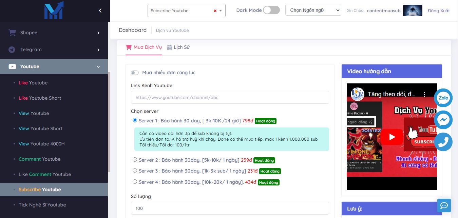Click the Số lượng quantity field
The image size is (458, 218).
pos(230,208)
